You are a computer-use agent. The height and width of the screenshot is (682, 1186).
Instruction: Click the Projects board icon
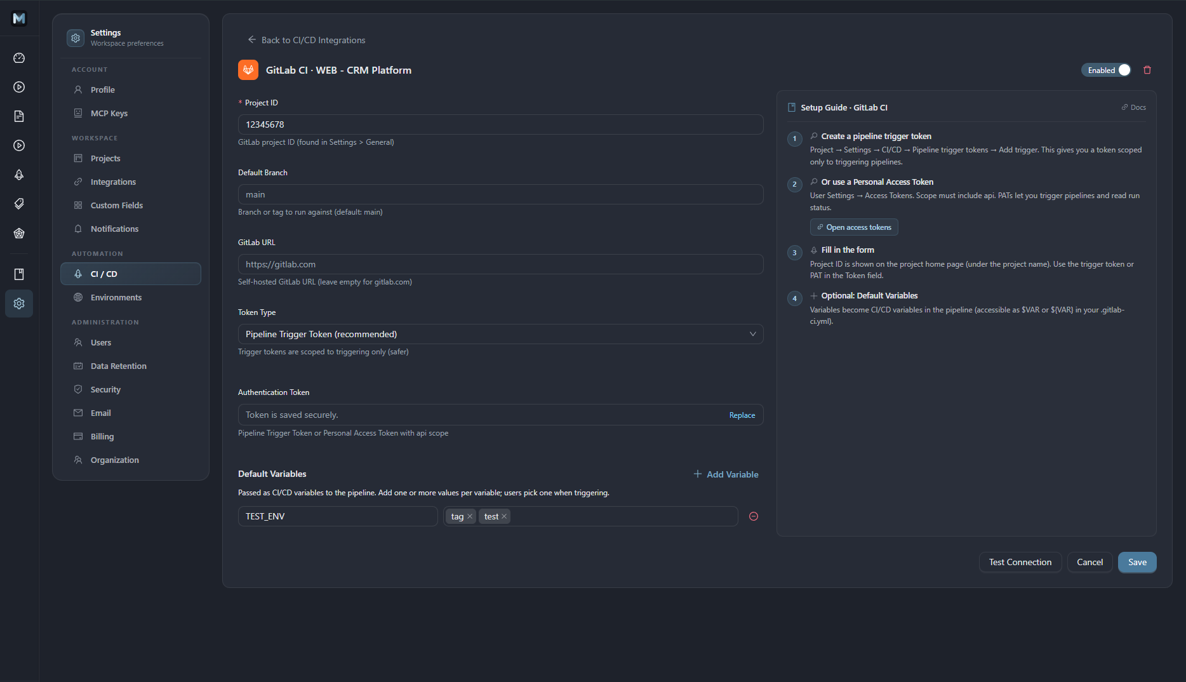click(x=78, y=158)
